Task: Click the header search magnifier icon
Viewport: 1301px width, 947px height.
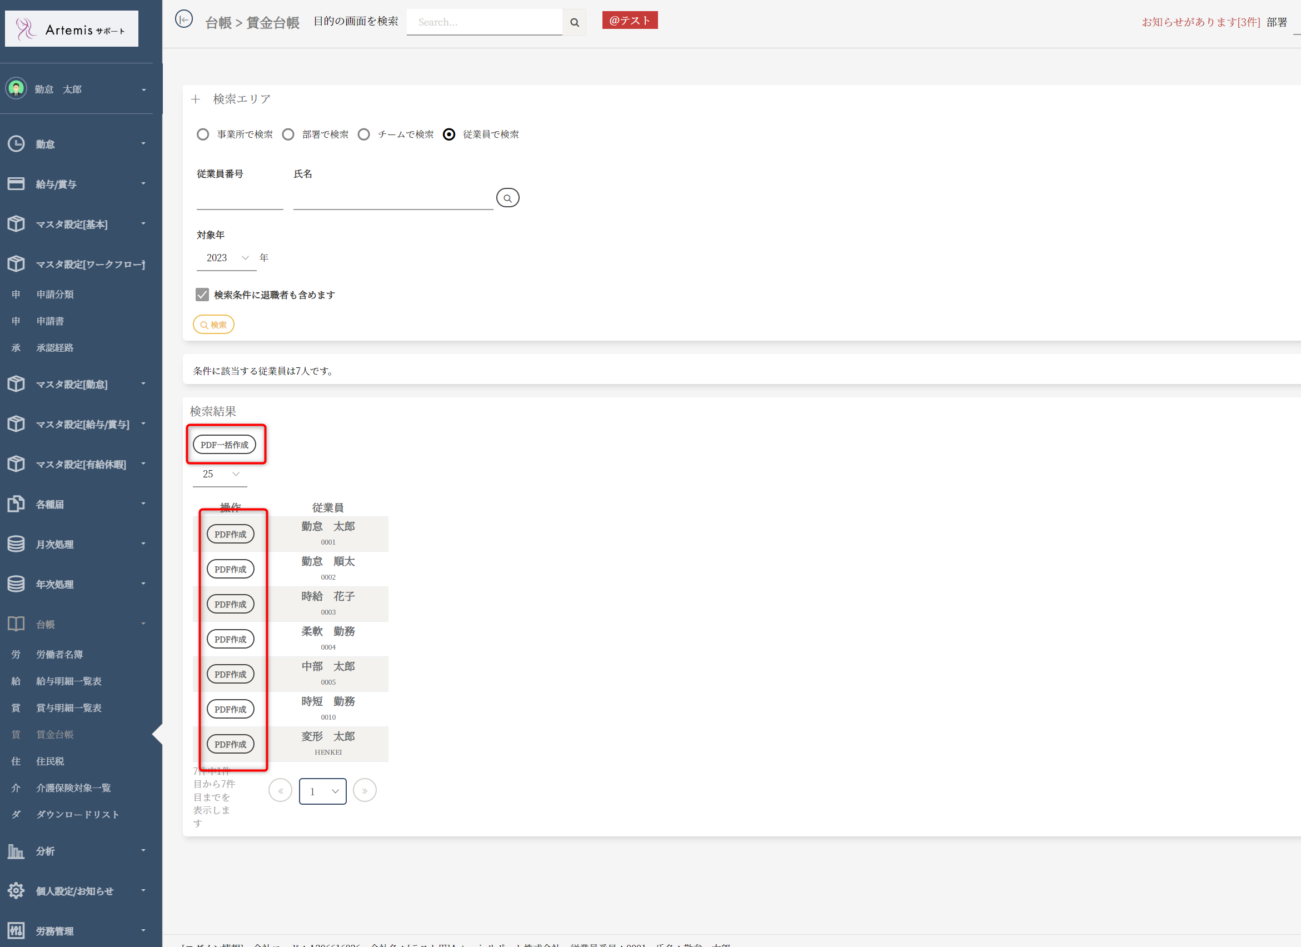Action: (x=574, y=22)
